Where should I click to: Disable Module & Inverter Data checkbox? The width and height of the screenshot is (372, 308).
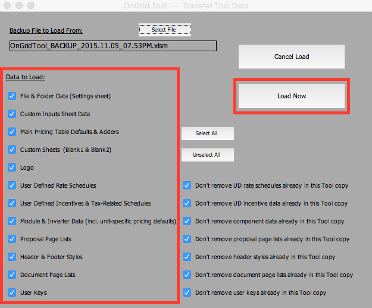point(12,221)
